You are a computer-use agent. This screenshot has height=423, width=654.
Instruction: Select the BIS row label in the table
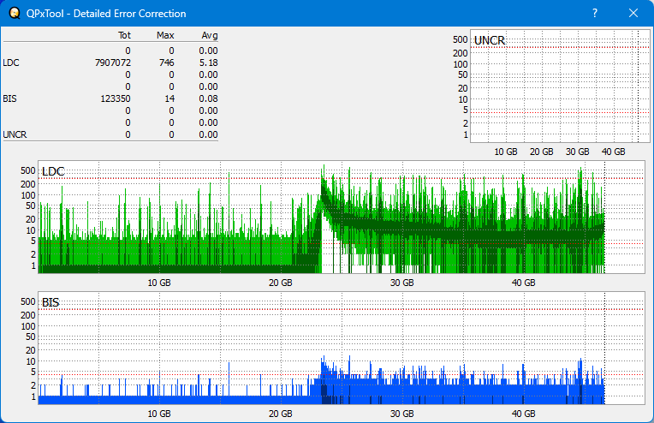[10, 98]
